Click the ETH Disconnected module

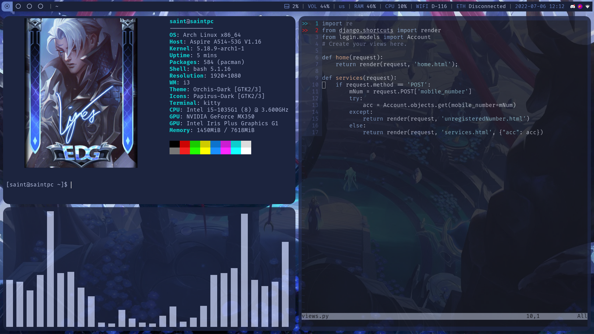click(x=481, y=6)
